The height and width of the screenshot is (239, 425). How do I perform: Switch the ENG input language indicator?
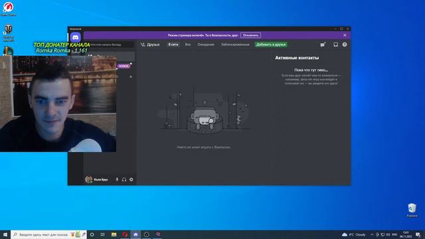(394, 234)
